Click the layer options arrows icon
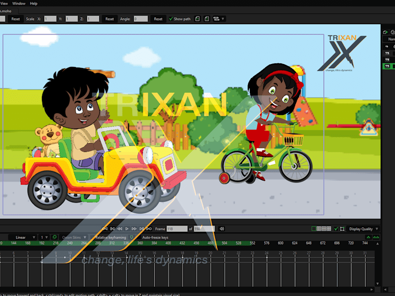 point(216,19)
